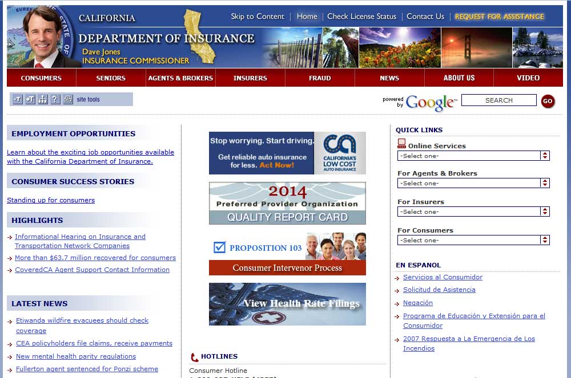
Task: Select the INSURERS menu tab
Action: [250, 78]
